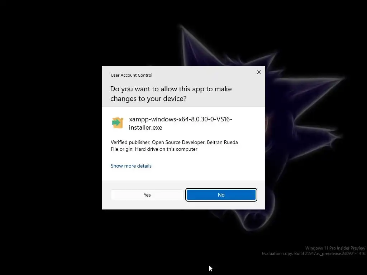Image resolution: width=367 pixels, height=275 pixels.
Task: Click Yes to allow the XAMPP installer
Action: click(147, 195)
